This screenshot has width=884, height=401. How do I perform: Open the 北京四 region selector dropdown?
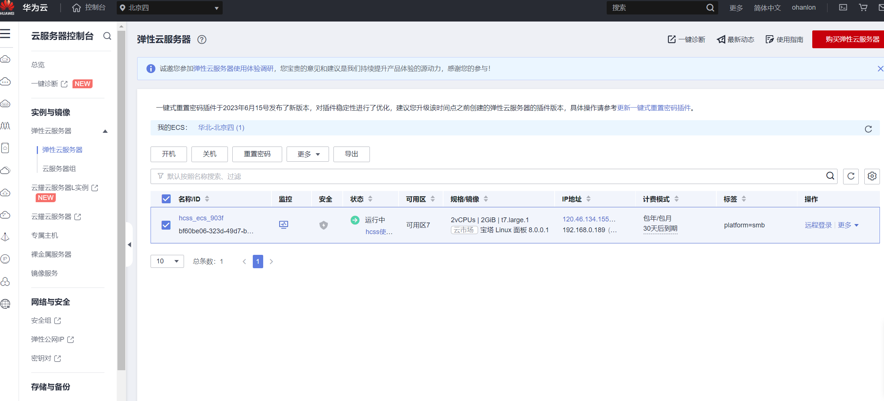coord(170,8)
